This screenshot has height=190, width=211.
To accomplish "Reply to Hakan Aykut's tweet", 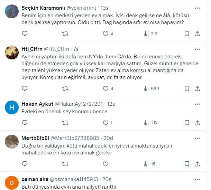I will (x=25, y=123).
